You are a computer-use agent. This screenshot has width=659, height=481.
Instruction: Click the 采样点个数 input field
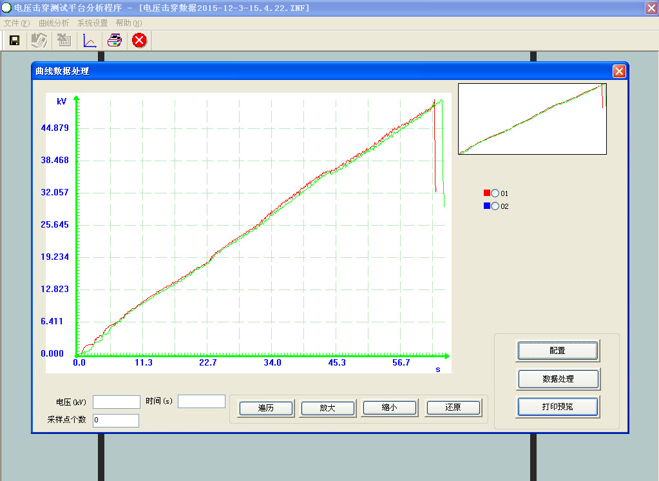[x=116, y=420]
